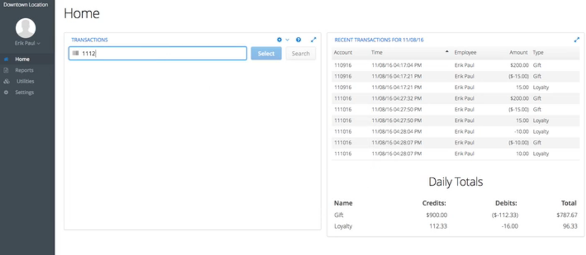Click the -10.00 amount cell
586x255 pixels.
[x=521, y=132]
